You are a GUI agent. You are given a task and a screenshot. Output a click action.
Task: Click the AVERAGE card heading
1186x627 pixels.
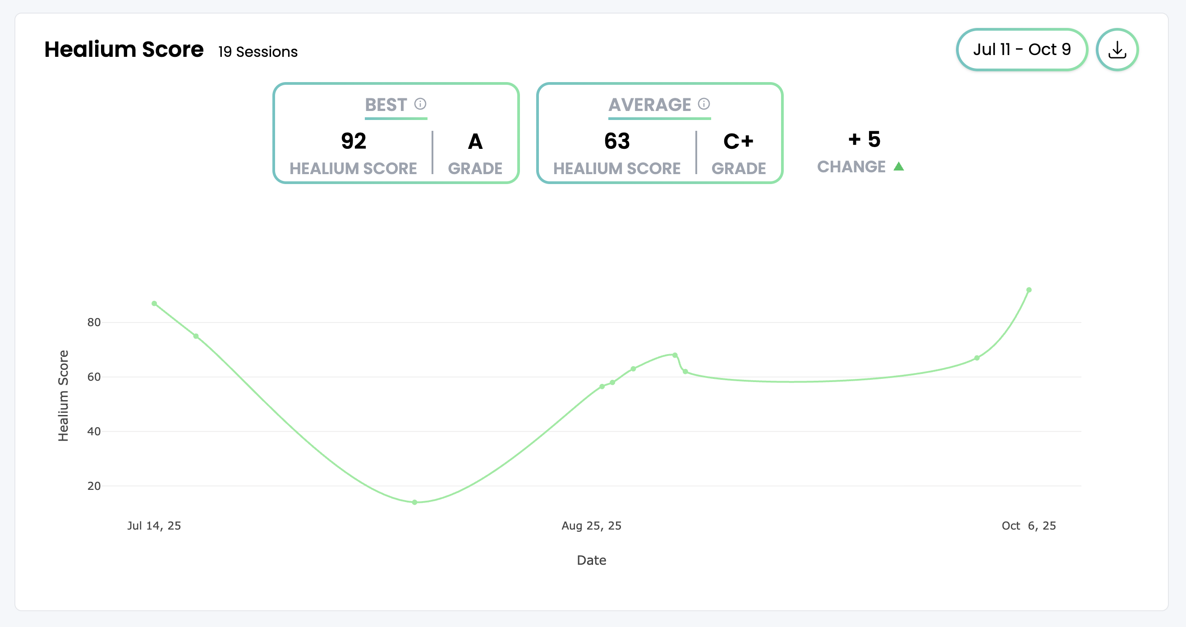tap(649, 105)
